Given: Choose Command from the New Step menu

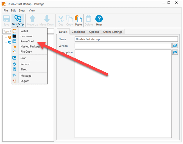Looking at the screenshot, I should point(29,36).
